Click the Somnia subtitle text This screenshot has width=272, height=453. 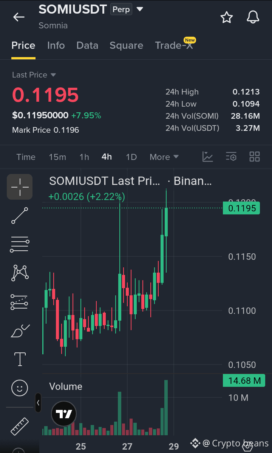tap(53, 25)
